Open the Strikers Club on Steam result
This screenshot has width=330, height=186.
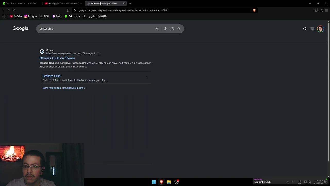tap(57, 58)
